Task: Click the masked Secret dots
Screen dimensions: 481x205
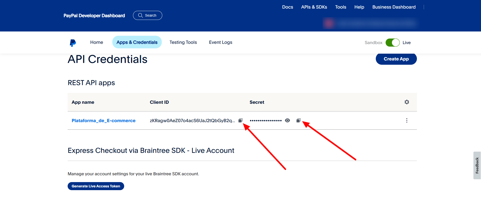Action: (x=266, y=121)
